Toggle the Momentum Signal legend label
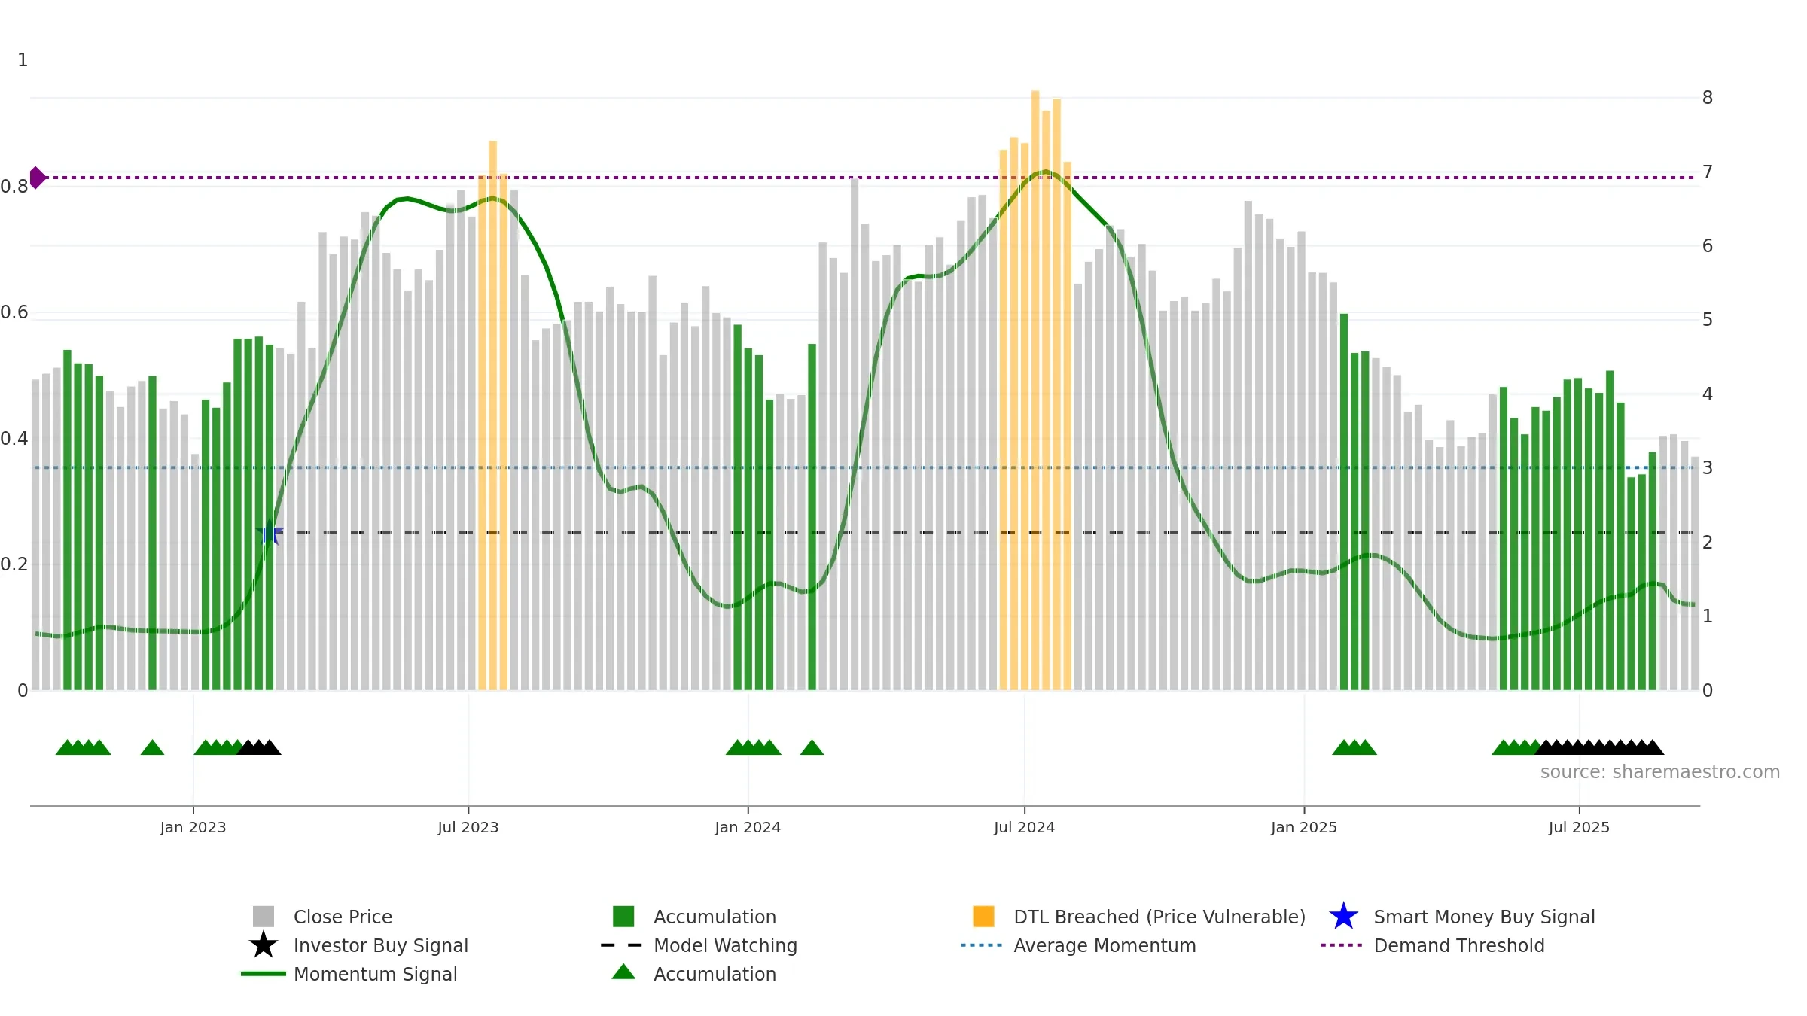Viewport: 1807px width, 1016px height. point(375,974)
